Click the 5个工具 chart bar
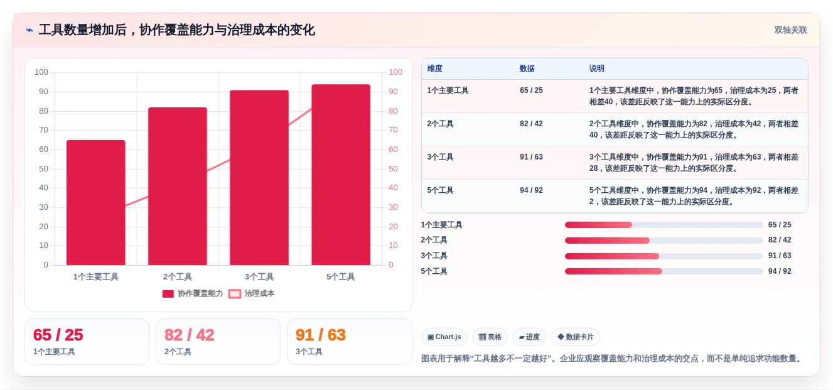The height and width of the screenshot is (390, 833). 341,175
